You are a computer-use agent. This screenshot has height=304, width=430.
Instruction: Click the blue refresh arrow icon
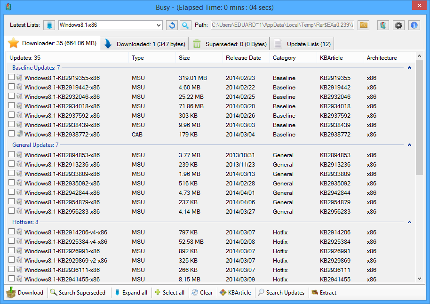[172, 25]
